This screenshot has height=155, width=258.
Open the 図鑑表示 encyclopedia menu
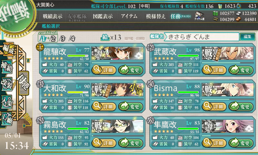tap(103, 16)
